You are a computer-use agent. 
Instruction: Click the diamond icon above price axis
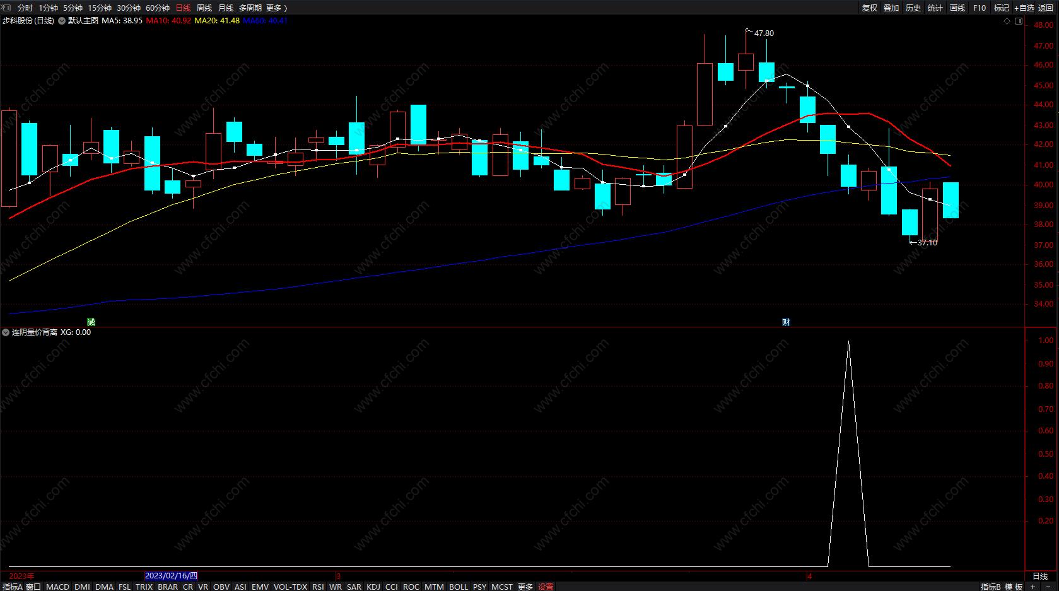point(1007,21)
